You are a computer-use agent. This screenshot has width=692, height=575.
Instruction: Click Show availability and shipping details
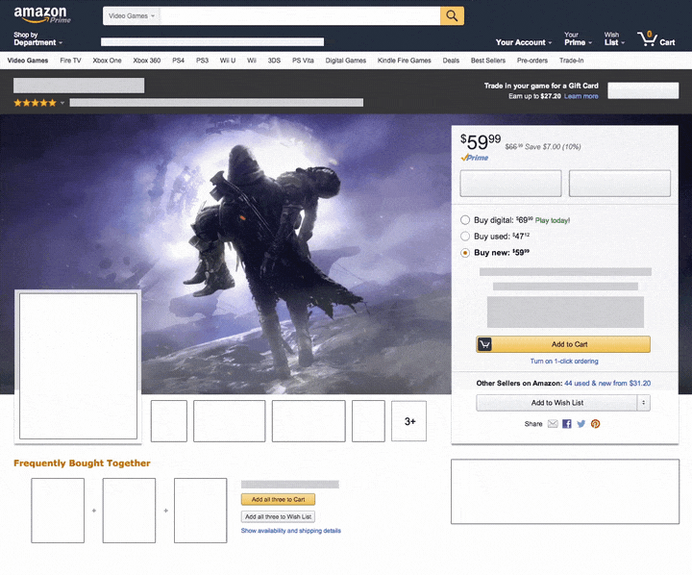291,531
